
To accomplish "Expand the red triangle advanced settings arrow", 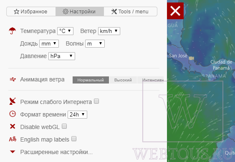I will tap(13, 152).
